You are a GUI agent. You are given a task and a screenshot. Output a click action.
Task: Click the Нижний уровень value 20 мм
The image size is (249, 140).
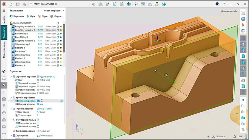tap(40, 104)
